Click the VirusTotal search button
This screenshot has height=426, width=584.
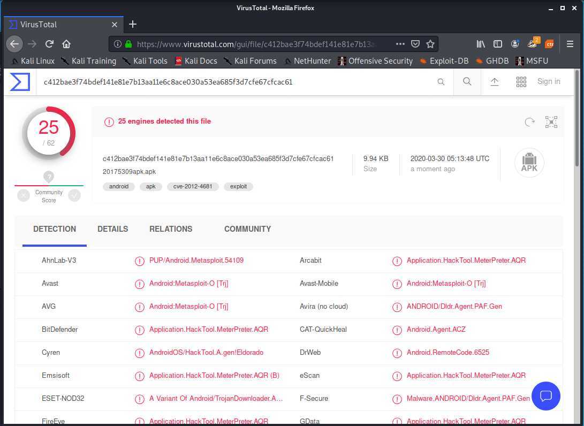point(467,81)
